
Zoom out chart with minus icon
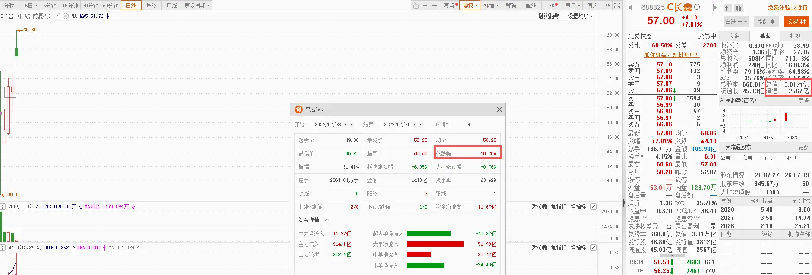434,6
